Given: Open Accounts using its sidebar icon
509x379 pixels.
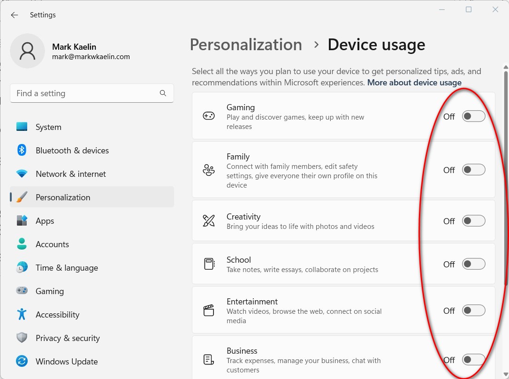Looking at the screenshot, I should coord(22,244).
